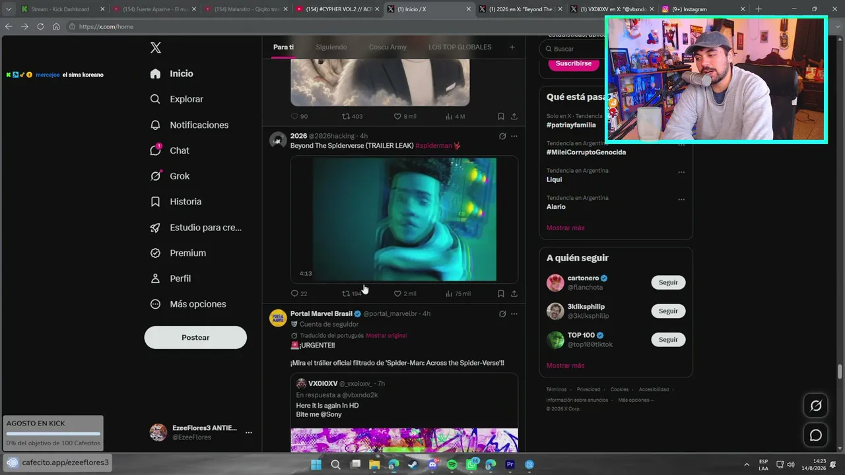Show hidden system tray icons
The width and height of the screenshot is (845, 475).
(x=747, y=464)
